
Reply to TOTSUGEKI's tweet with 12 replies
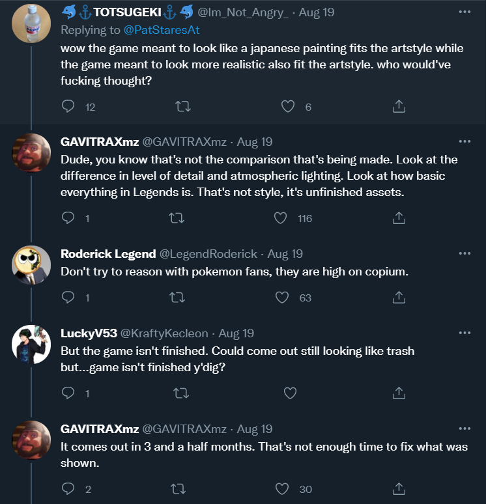tap(68, 106)
